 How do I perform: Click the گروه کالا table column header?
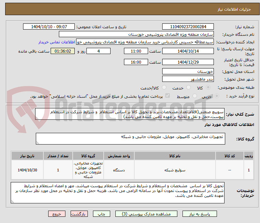tap(88, 156)
